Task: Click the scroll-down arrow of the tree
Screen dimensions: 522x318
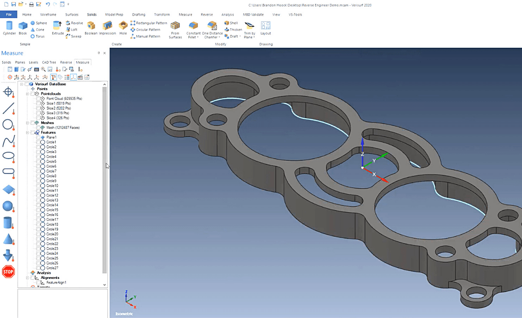Action: pos(104,285)
